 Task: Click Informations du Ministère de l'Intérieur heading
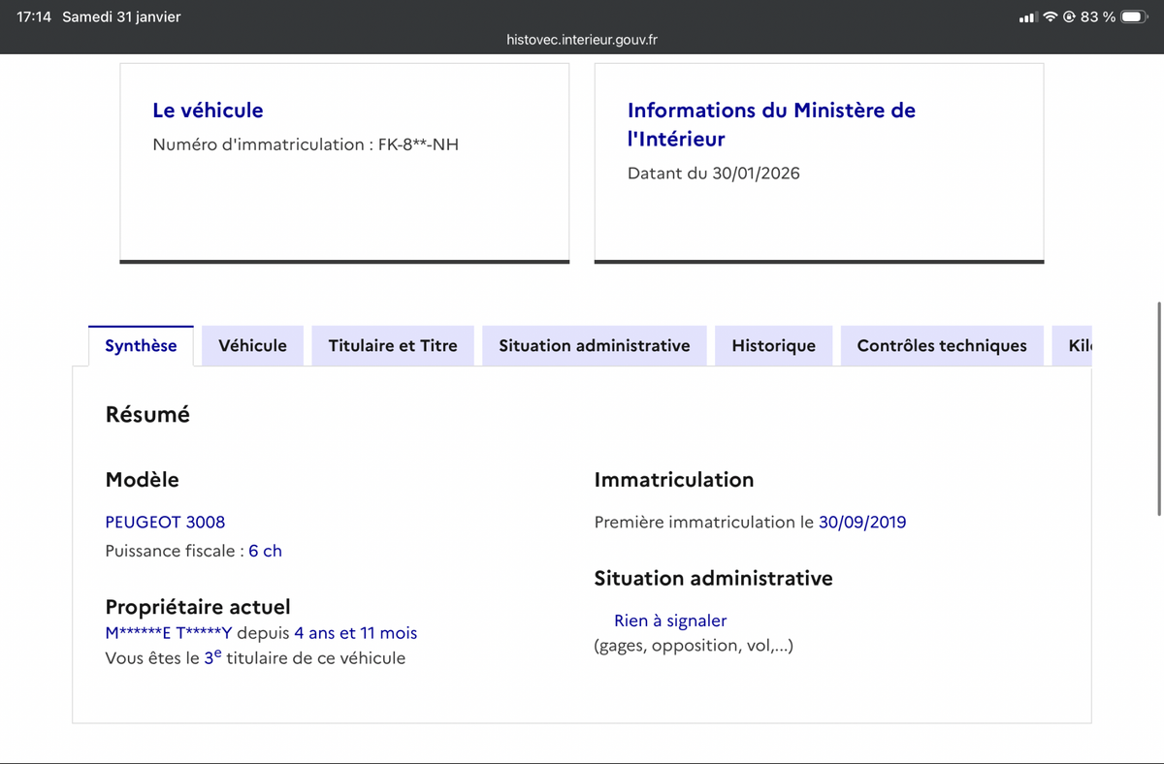click(771, 124)
